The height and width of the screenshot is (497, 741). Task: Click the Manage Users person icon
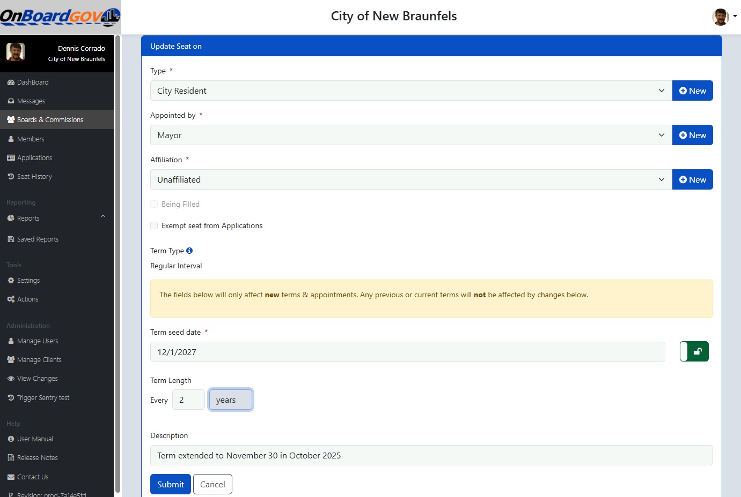[11, 341]
